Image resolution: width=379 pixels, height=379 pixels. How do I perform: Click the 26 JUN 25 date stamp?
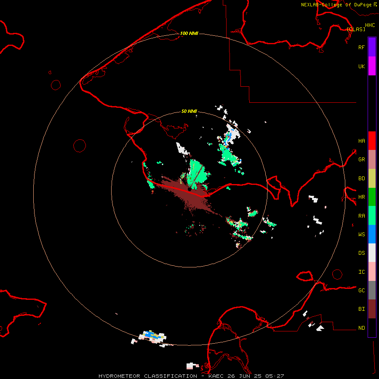[x=244, y=376]
